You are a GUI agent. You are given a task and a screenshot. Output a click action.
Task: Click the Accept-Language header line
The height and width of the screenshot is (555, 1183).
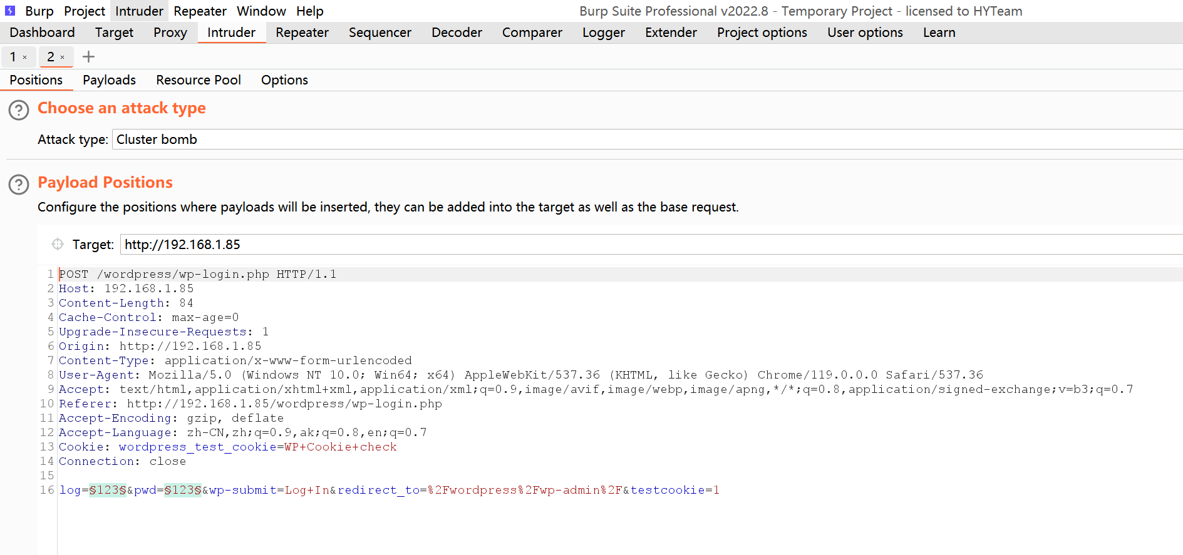pyautogui.click(x=243, y=432)
